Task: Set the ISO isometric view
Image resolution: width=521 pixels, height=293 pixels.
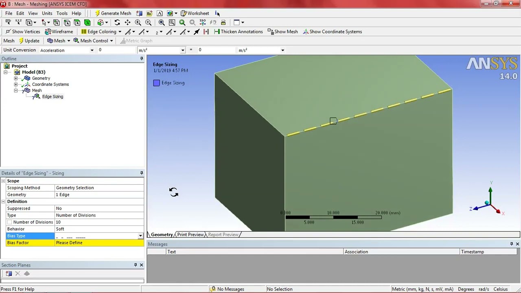Action: pos(203,22)
